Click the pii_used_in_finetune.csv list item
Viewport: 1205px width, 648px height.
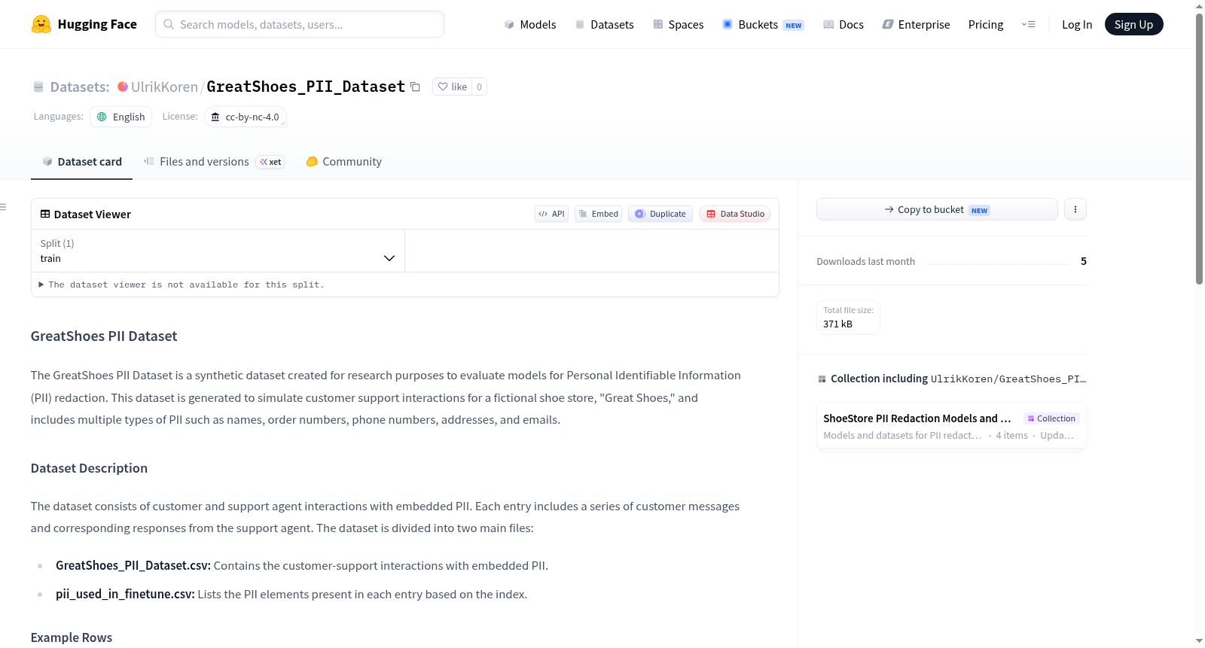click(x=291, y=594)
